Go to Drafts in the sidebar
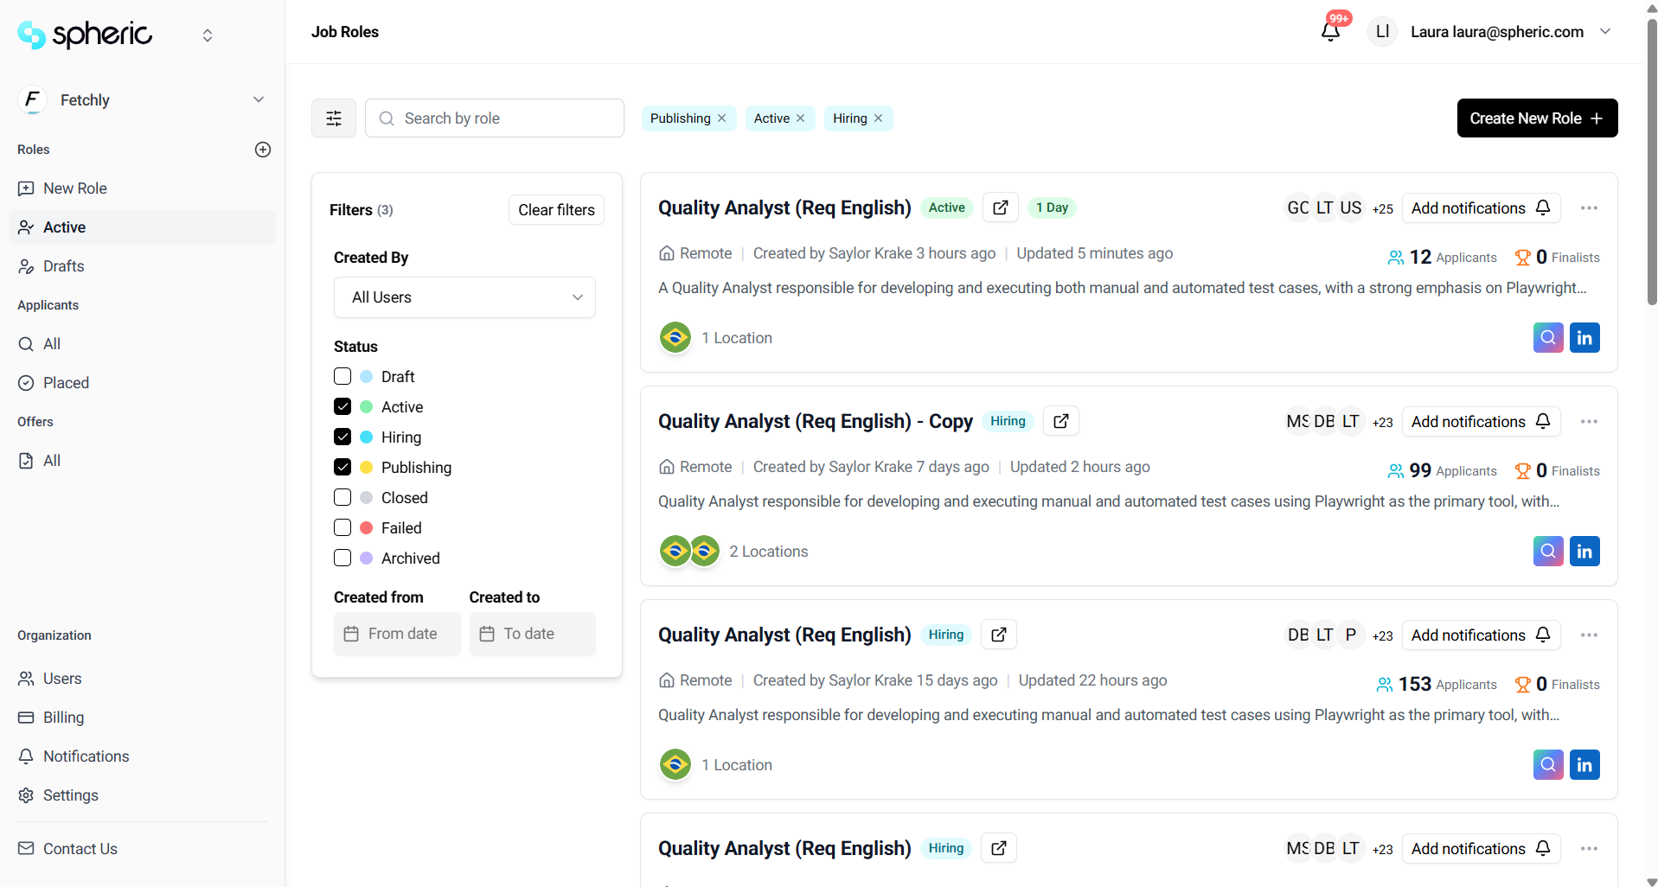This screenshot has width=1658, height=887. pyautogui.click(x=64, y=266)
